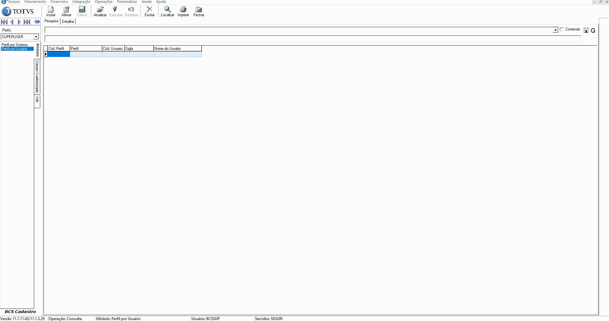Click the save filter diskette icon
Viewport: 609px width, 321px height.
tap(586, 30)
